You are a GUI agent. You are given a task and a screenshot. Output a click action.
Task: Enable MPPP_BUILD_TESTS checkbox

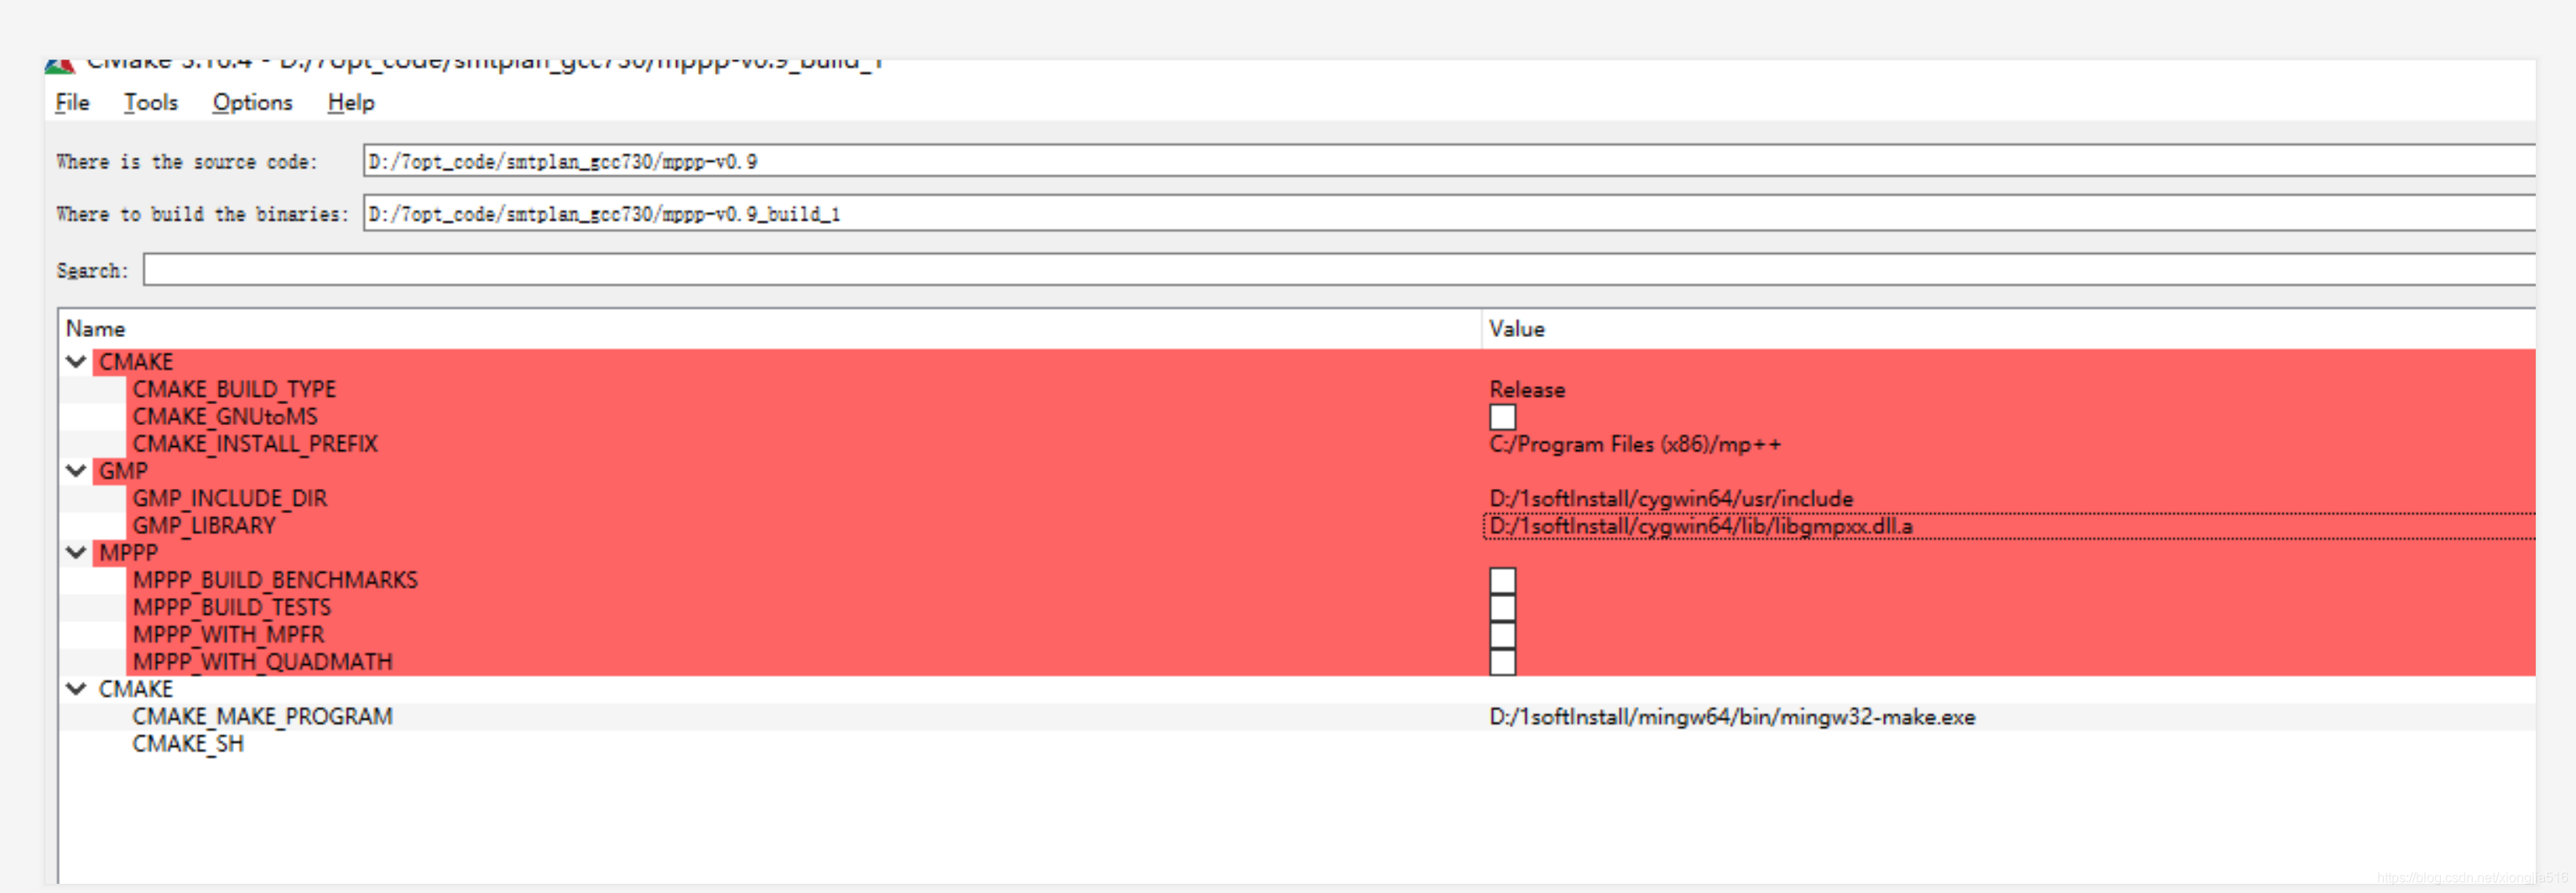point(1502,608)
